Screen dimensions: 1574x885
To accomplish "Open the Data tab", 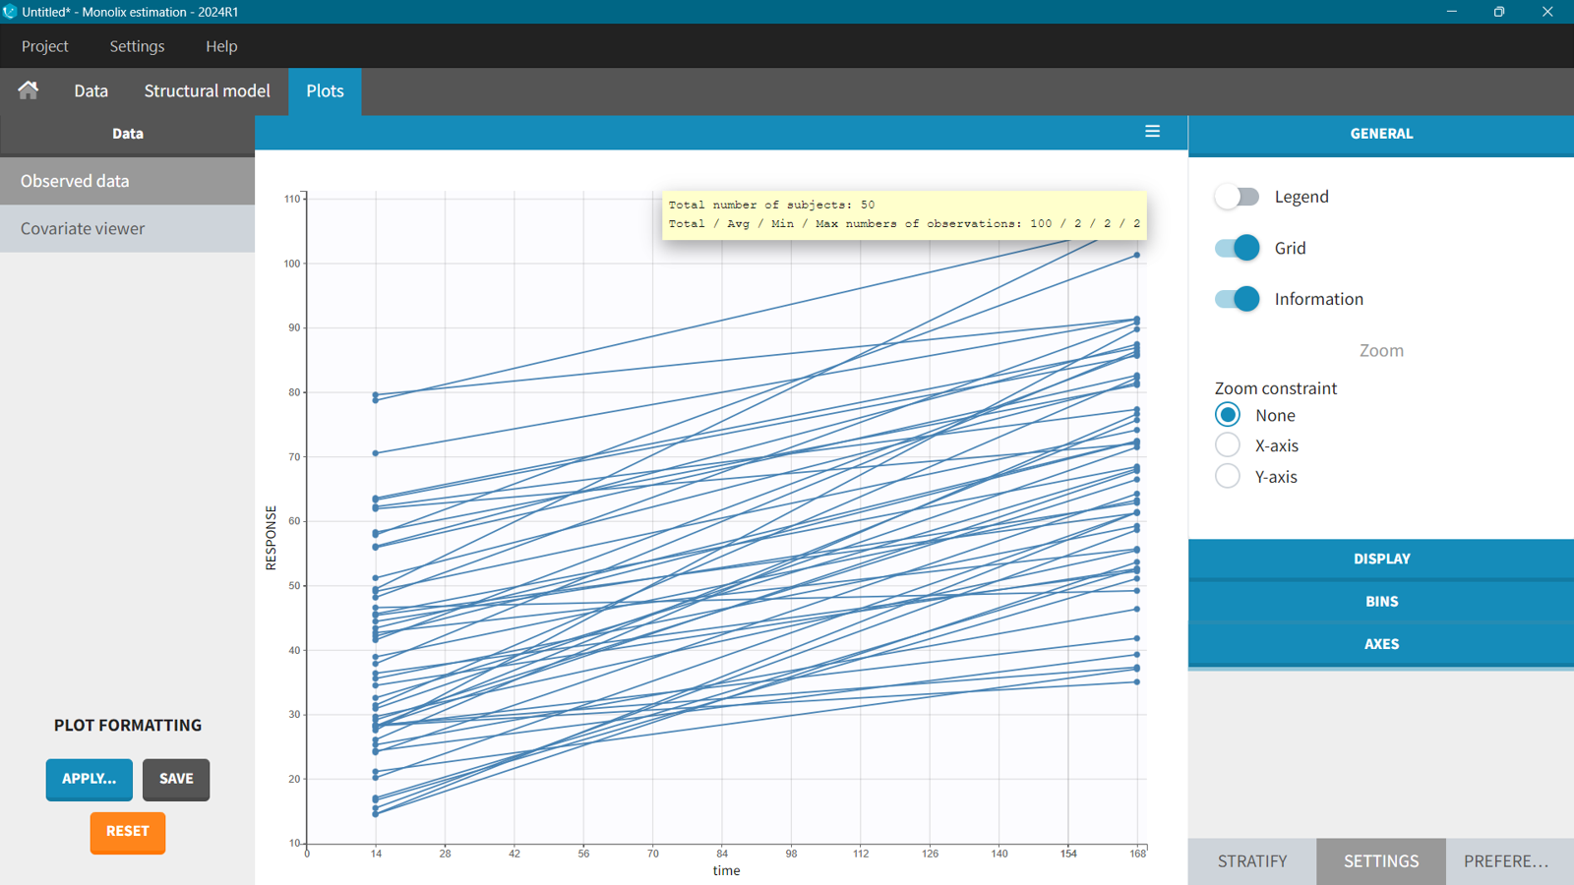I will coord(90,90).
